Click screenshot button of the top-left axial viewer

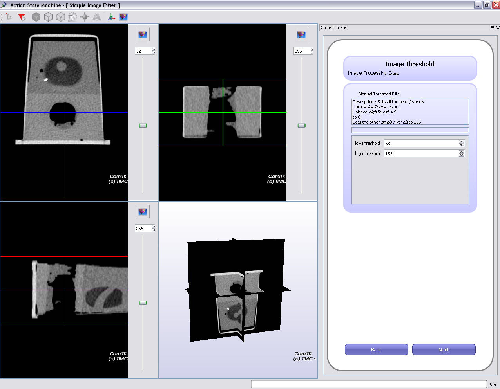coord(143,34)
